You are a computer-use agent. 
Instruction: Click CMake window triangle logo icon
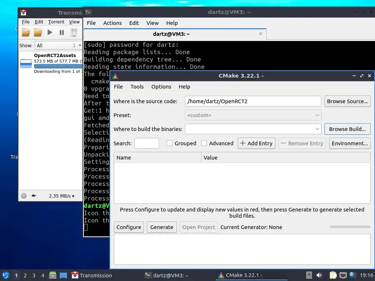[115, 76]
